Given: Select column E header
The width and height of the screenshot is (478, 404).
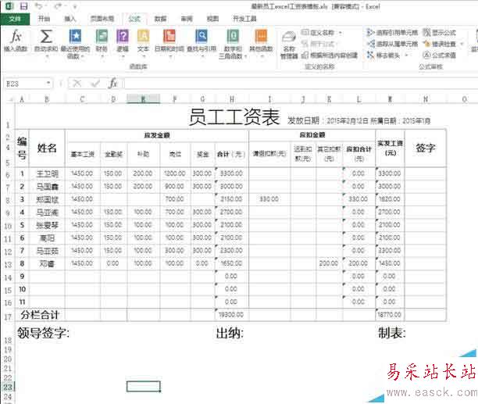Looking at the screenshot, I should coord(143,99).
